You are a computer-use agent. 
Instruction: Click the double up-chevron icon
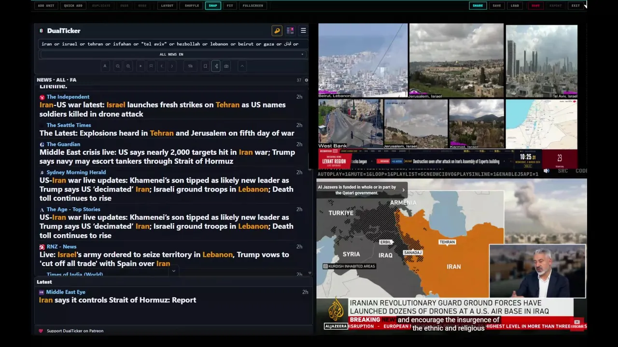point(151,66)
